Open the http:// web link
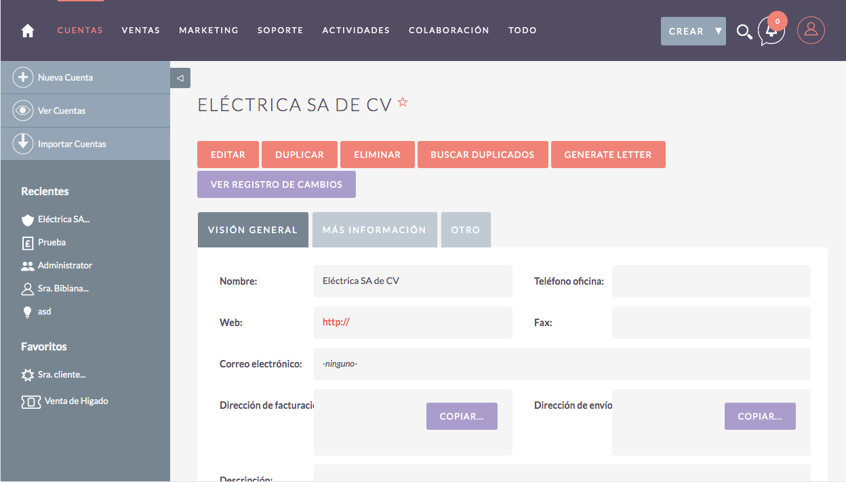This screenshot has height=482, width=846. tap(336, 322)
